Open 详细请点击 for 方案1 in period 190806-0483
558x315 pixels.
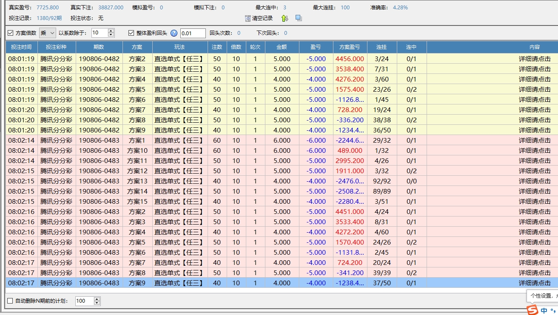(535, 141)
